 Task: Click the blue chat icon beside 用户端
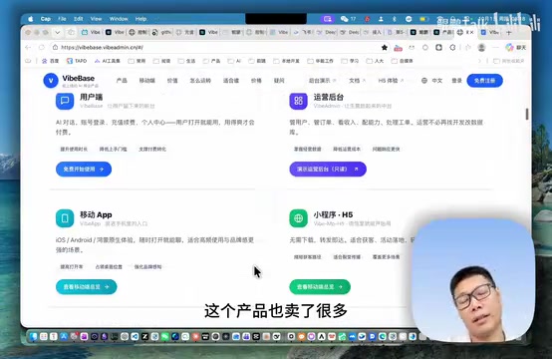point(65,101)
